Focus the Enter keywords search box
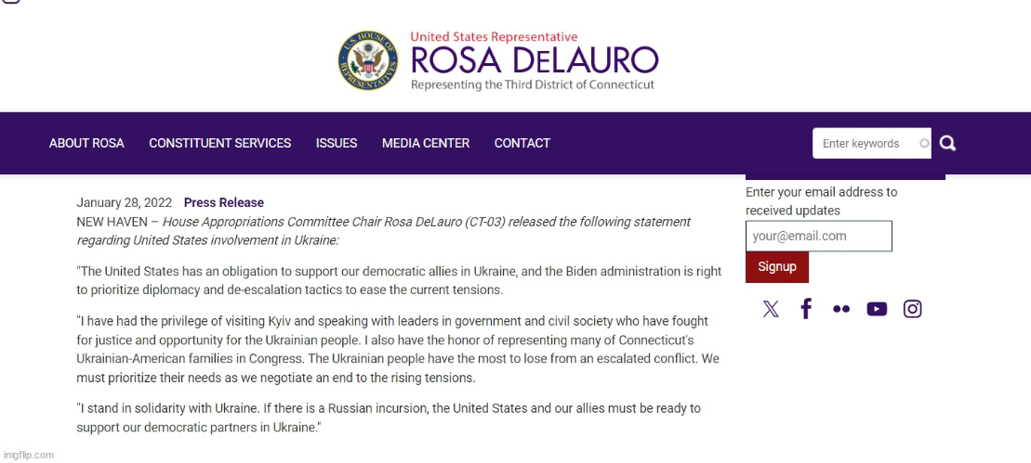Image resolution: width=1031 pixels, height=463 pixels. (x=872, y=143)
